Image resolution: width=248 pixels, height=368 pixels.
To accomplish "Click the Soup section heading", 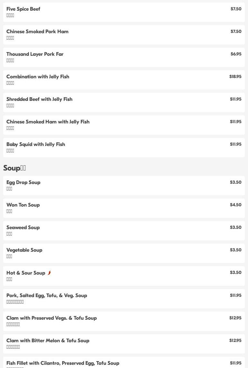I will (x=14, y=168).
